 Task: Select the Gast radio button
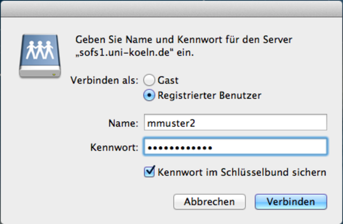pyautogui.click(x=149, y=80)
